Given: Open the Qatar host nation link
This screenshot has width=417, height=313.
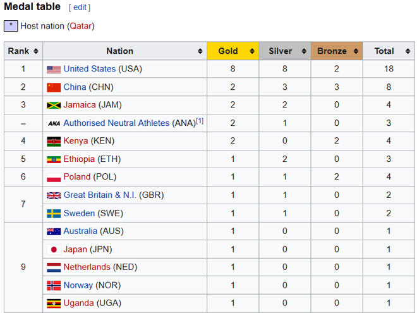Looking at the screenshot, I should click(x=80, y=26).
